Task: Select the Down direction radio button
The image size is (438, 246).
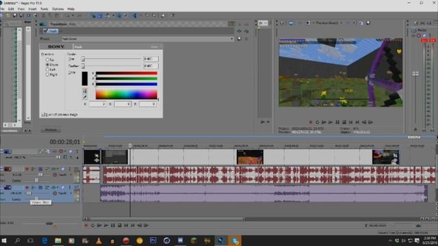Action: [47, 65]
